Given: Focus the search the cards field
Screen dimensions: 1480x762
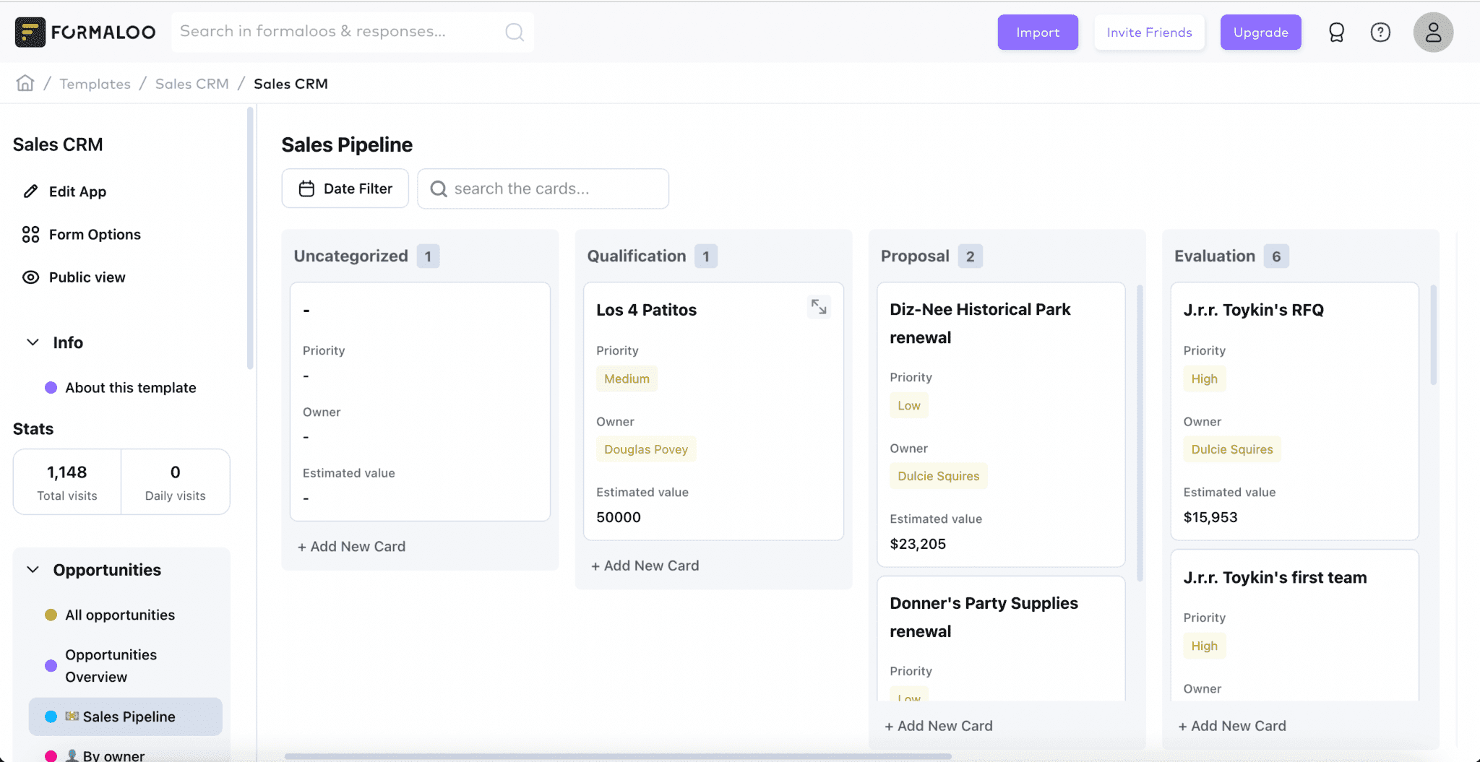Looking at the screenshot, I should 543,189.
